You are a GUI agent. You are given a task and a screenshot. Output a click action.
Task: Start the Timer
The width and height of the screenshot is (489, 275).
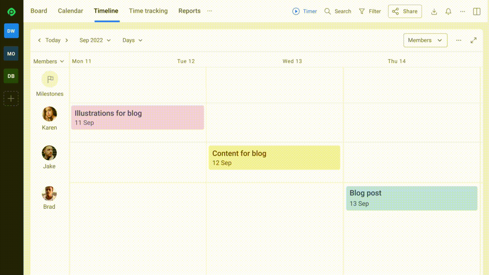pyautogui.click(x=304, y=11)
